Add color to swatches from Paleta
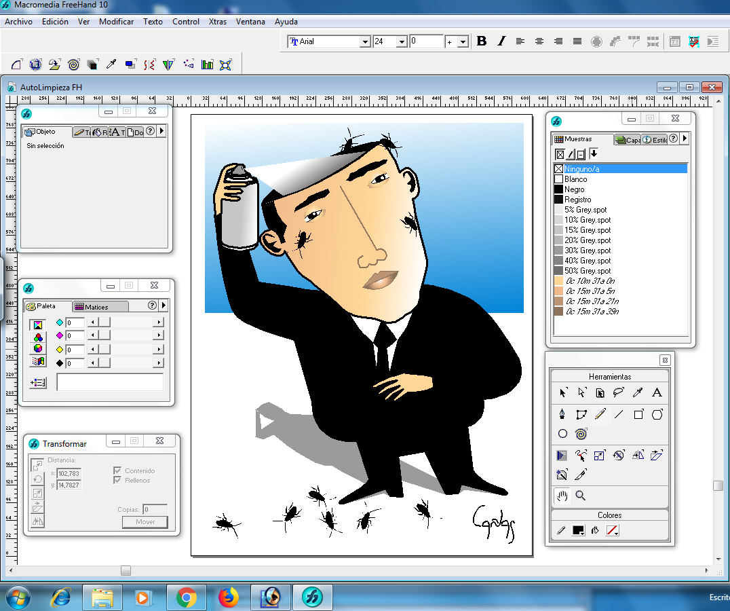This screenshot has width=730, height=611. pyautogui.click(x=38, y=383)
